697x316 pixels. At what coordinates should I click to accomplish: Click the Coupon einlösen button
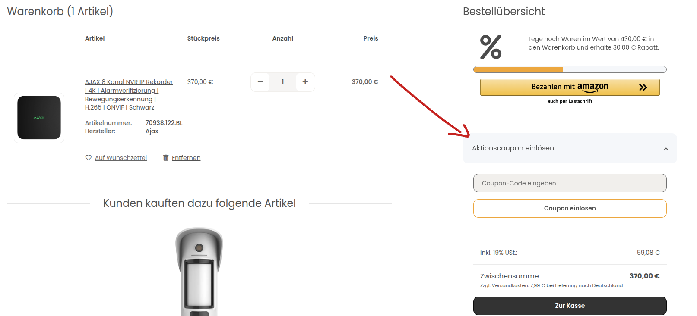[570, 208]
